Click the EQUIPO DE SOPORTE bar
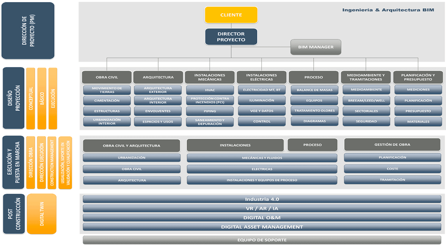 coord(262,240)
